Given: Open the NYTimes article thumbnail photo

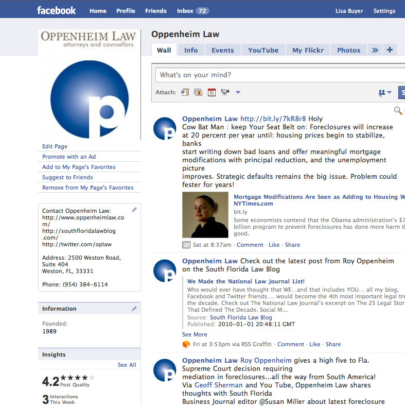Looking at the screenshot, I should click(205, 215).
